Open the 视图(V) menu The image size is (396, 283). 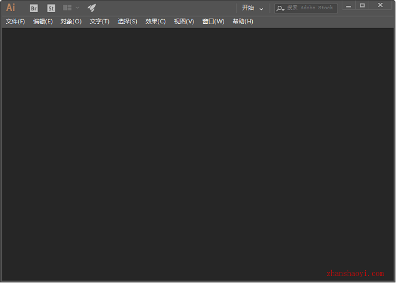[184, 22]
